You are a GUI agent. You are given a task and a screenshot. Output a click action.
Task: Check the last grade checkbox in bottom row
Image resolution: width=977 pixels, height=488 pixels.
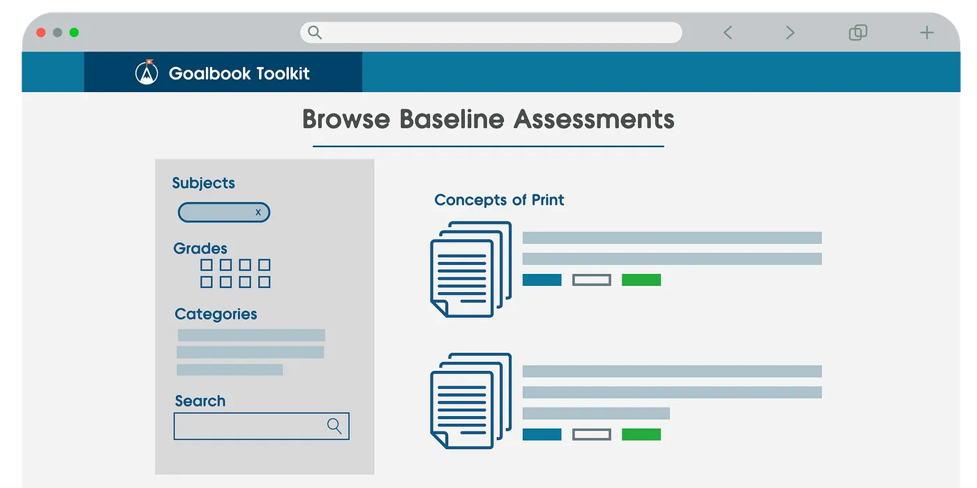tap(265, 282)
